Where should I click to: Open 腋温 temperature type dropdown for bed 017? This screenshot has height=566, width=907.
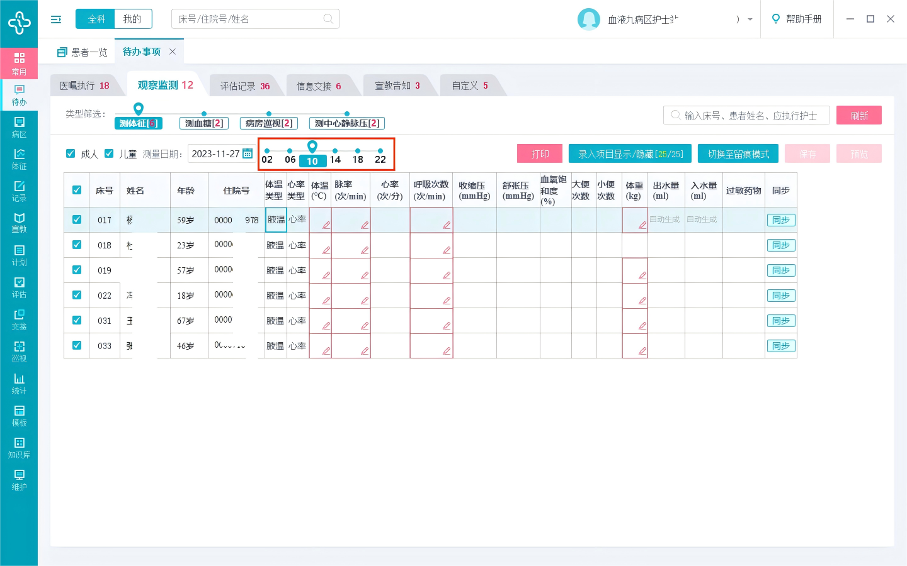coord(276,220)
